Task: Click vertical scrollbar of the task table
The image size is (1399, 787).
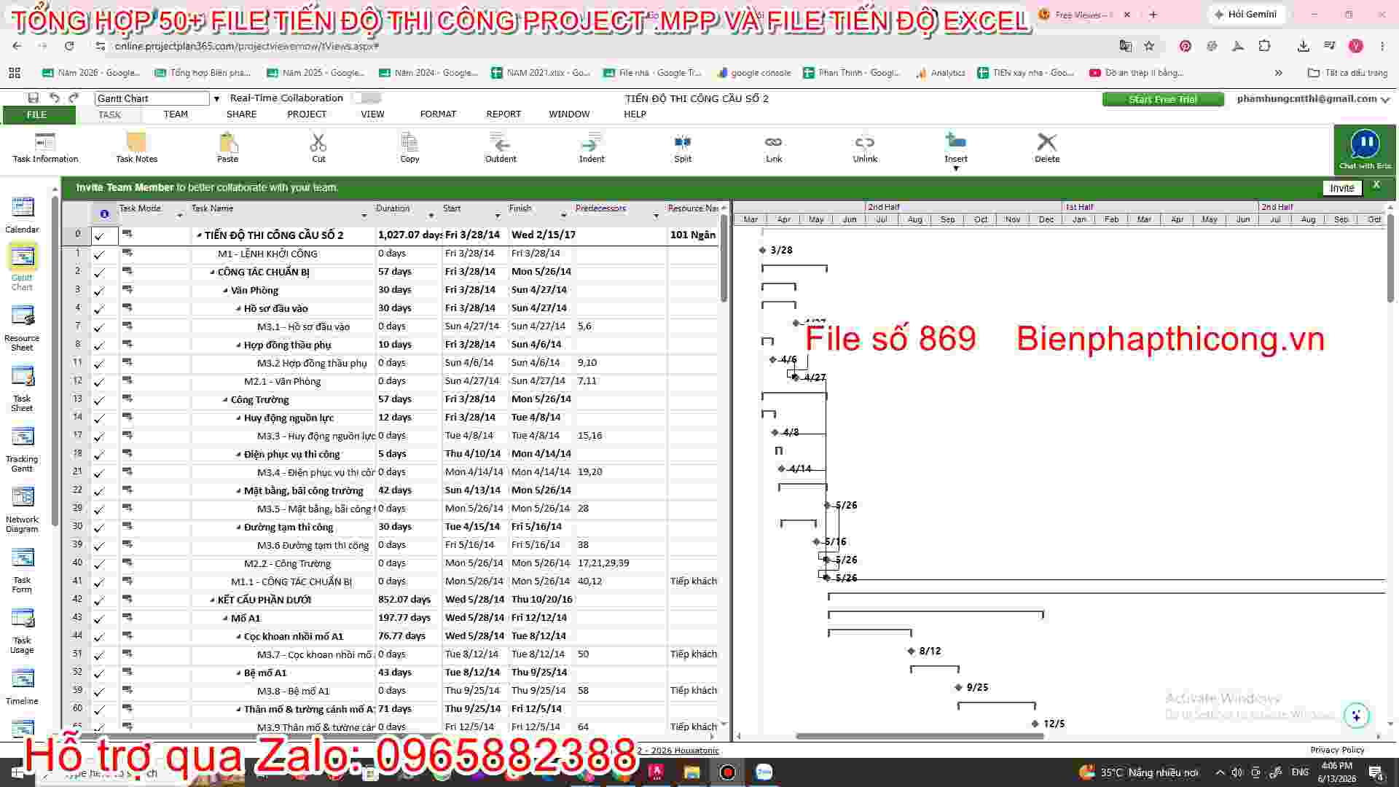Action: pos(724,259)
